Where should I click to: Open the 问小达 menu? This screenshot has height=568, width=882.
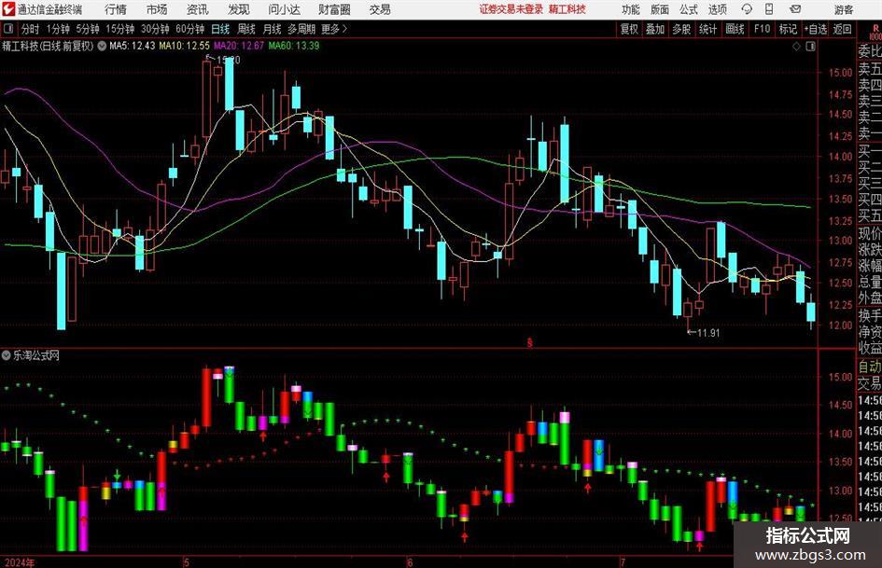coord(284,9)
